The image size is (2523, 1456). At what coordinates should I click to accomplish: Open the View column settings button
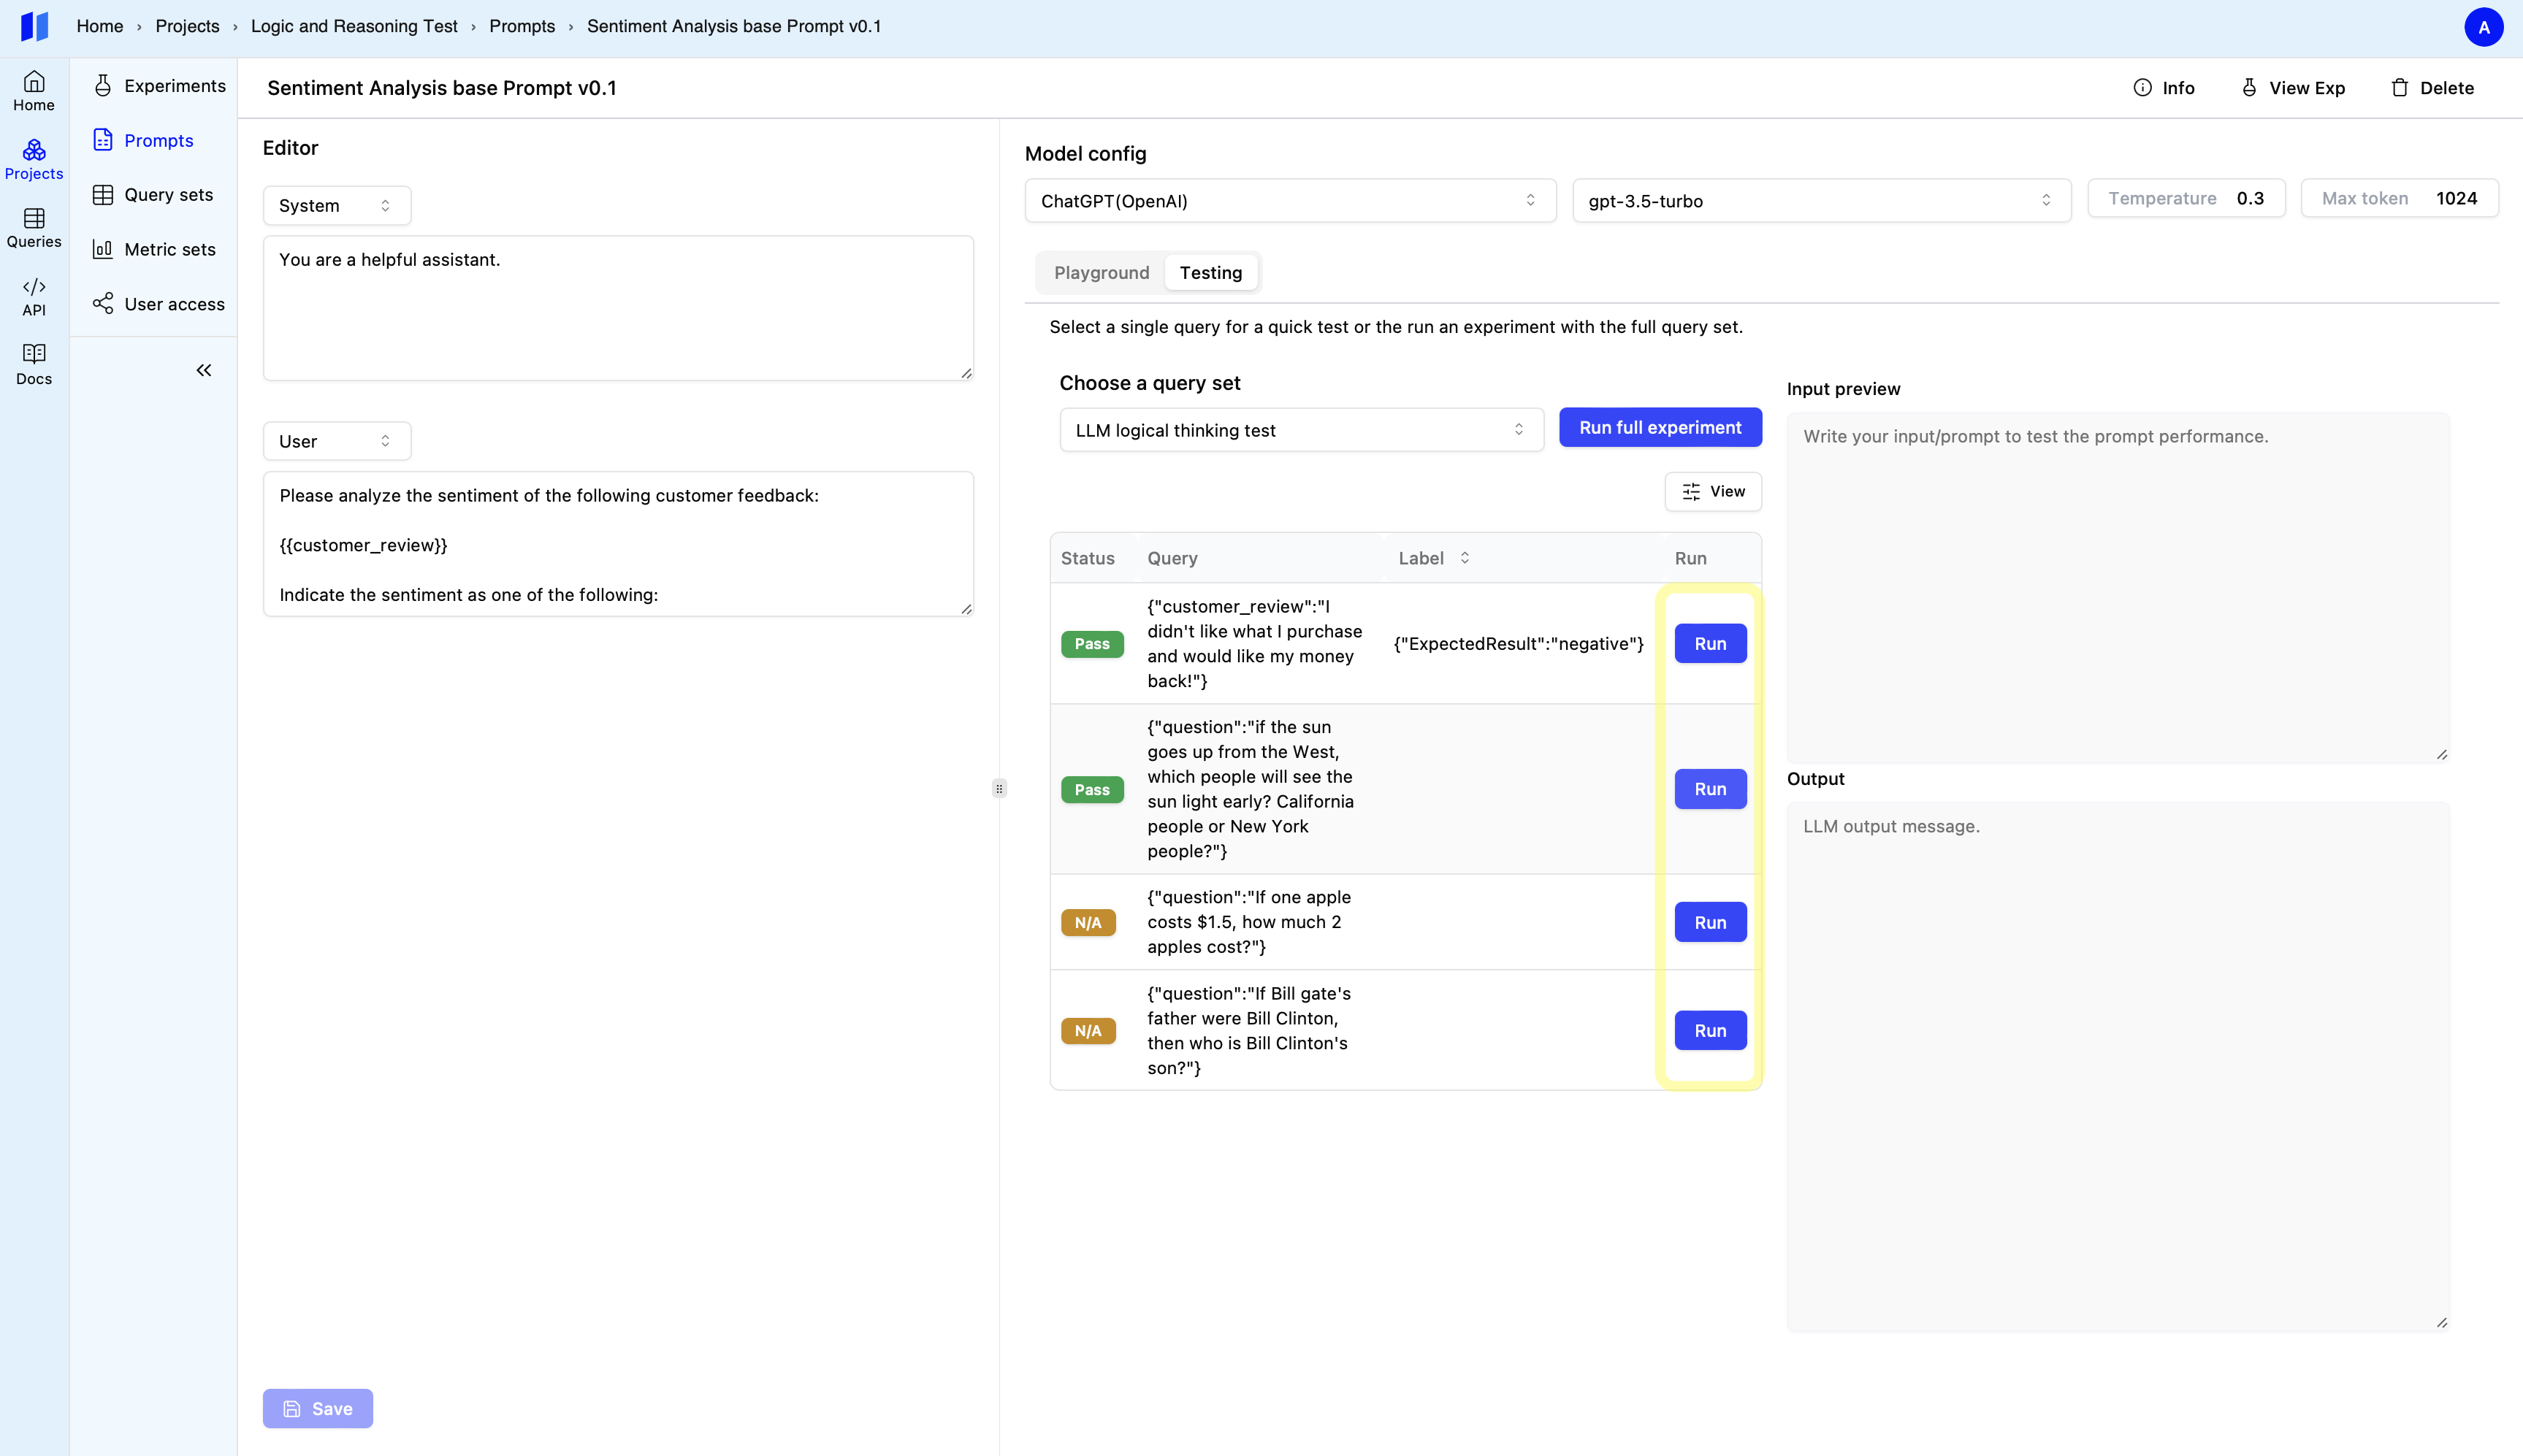(1713, 491)
